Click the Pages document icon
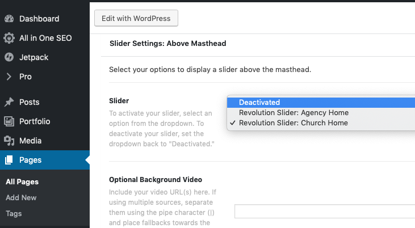The height and width of the screenshot is (228, 415). point(9,160)
